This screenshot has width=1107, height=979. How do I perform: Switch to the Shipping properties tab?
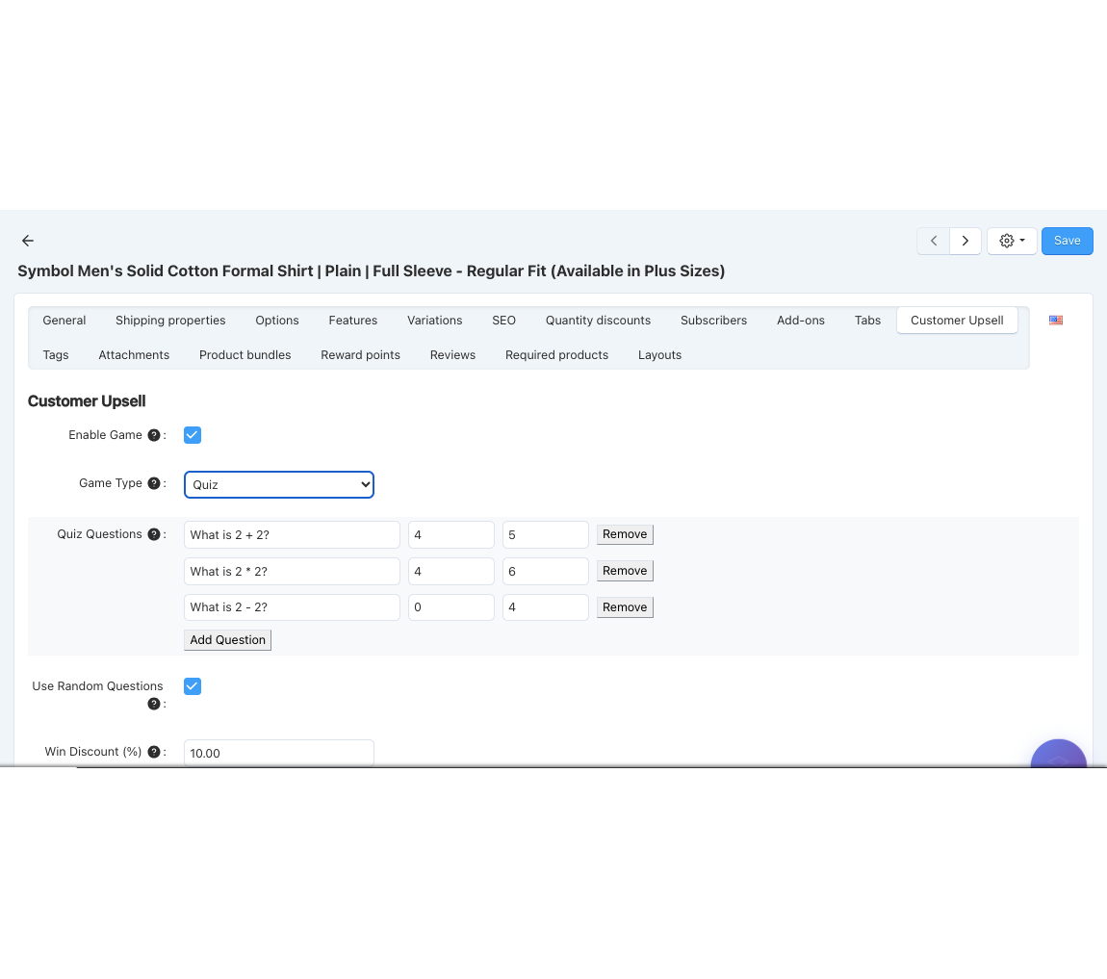(x=170, y=321)
